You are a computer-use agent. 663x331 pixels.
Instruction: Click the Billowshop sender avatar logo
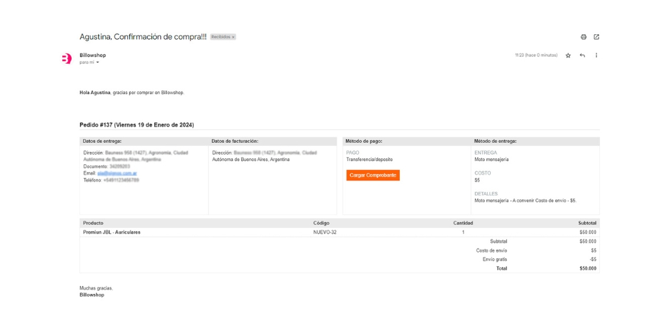[66, 58]
